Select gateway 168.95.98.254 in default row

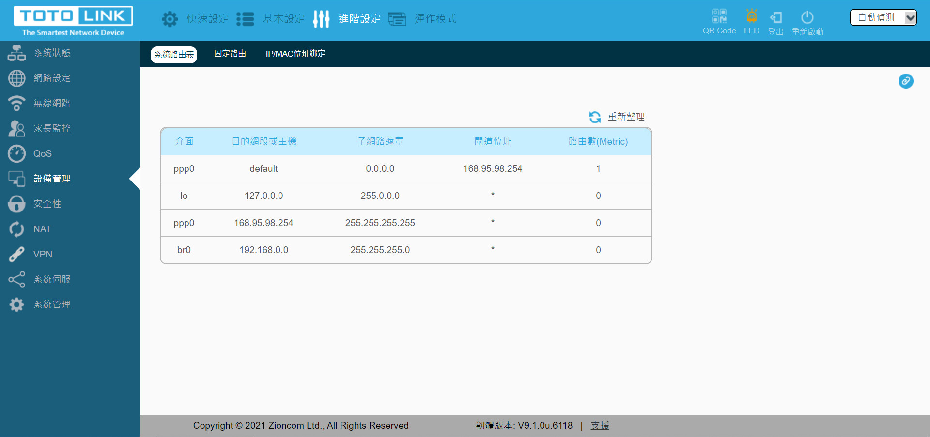[493, 168]
